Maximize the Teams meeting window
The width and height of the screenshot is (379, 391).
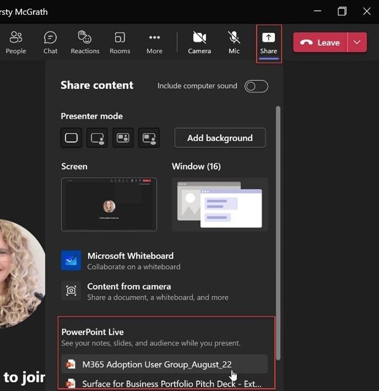342,11
